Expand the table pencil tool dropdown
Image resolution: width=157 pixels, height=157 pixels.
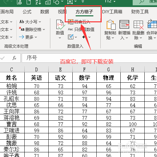point(76,37)
